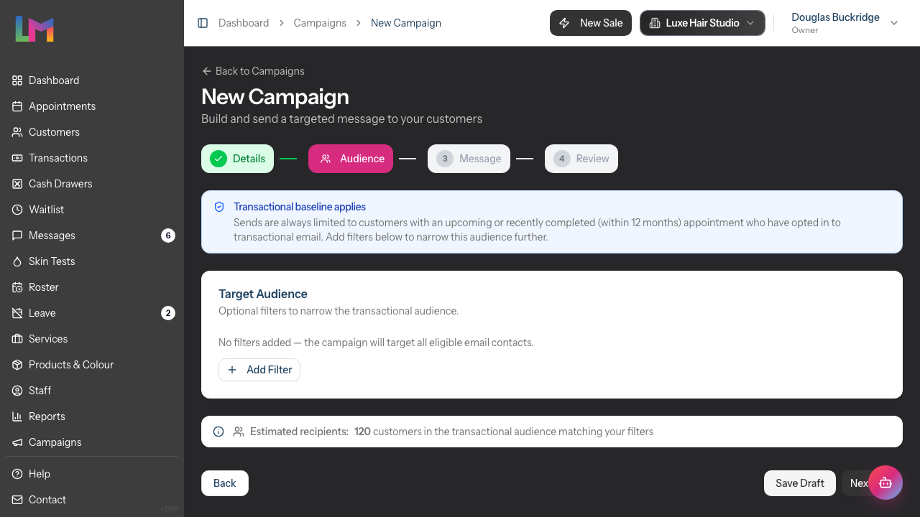Click the Campaigns megaphone icon

coord(17,442)
